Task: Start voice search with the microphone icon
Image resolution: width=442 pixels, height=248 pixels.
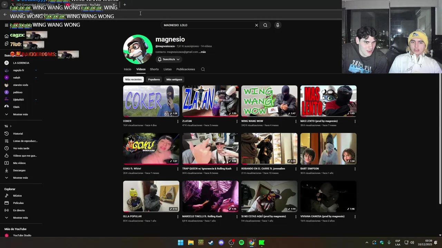Action: (x=277, y=25)
